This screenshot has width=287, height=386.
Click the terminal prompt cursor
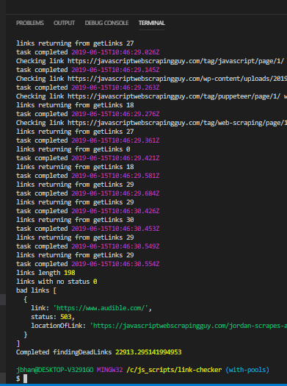tap(25, 379)
